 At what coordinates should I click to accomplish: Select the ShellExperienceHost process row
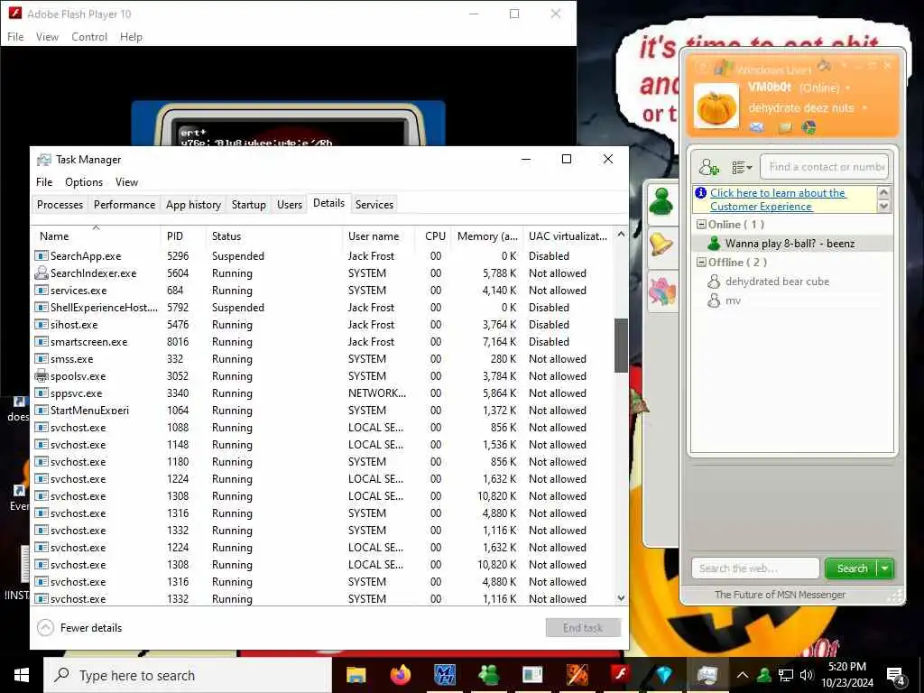point(322,308)
